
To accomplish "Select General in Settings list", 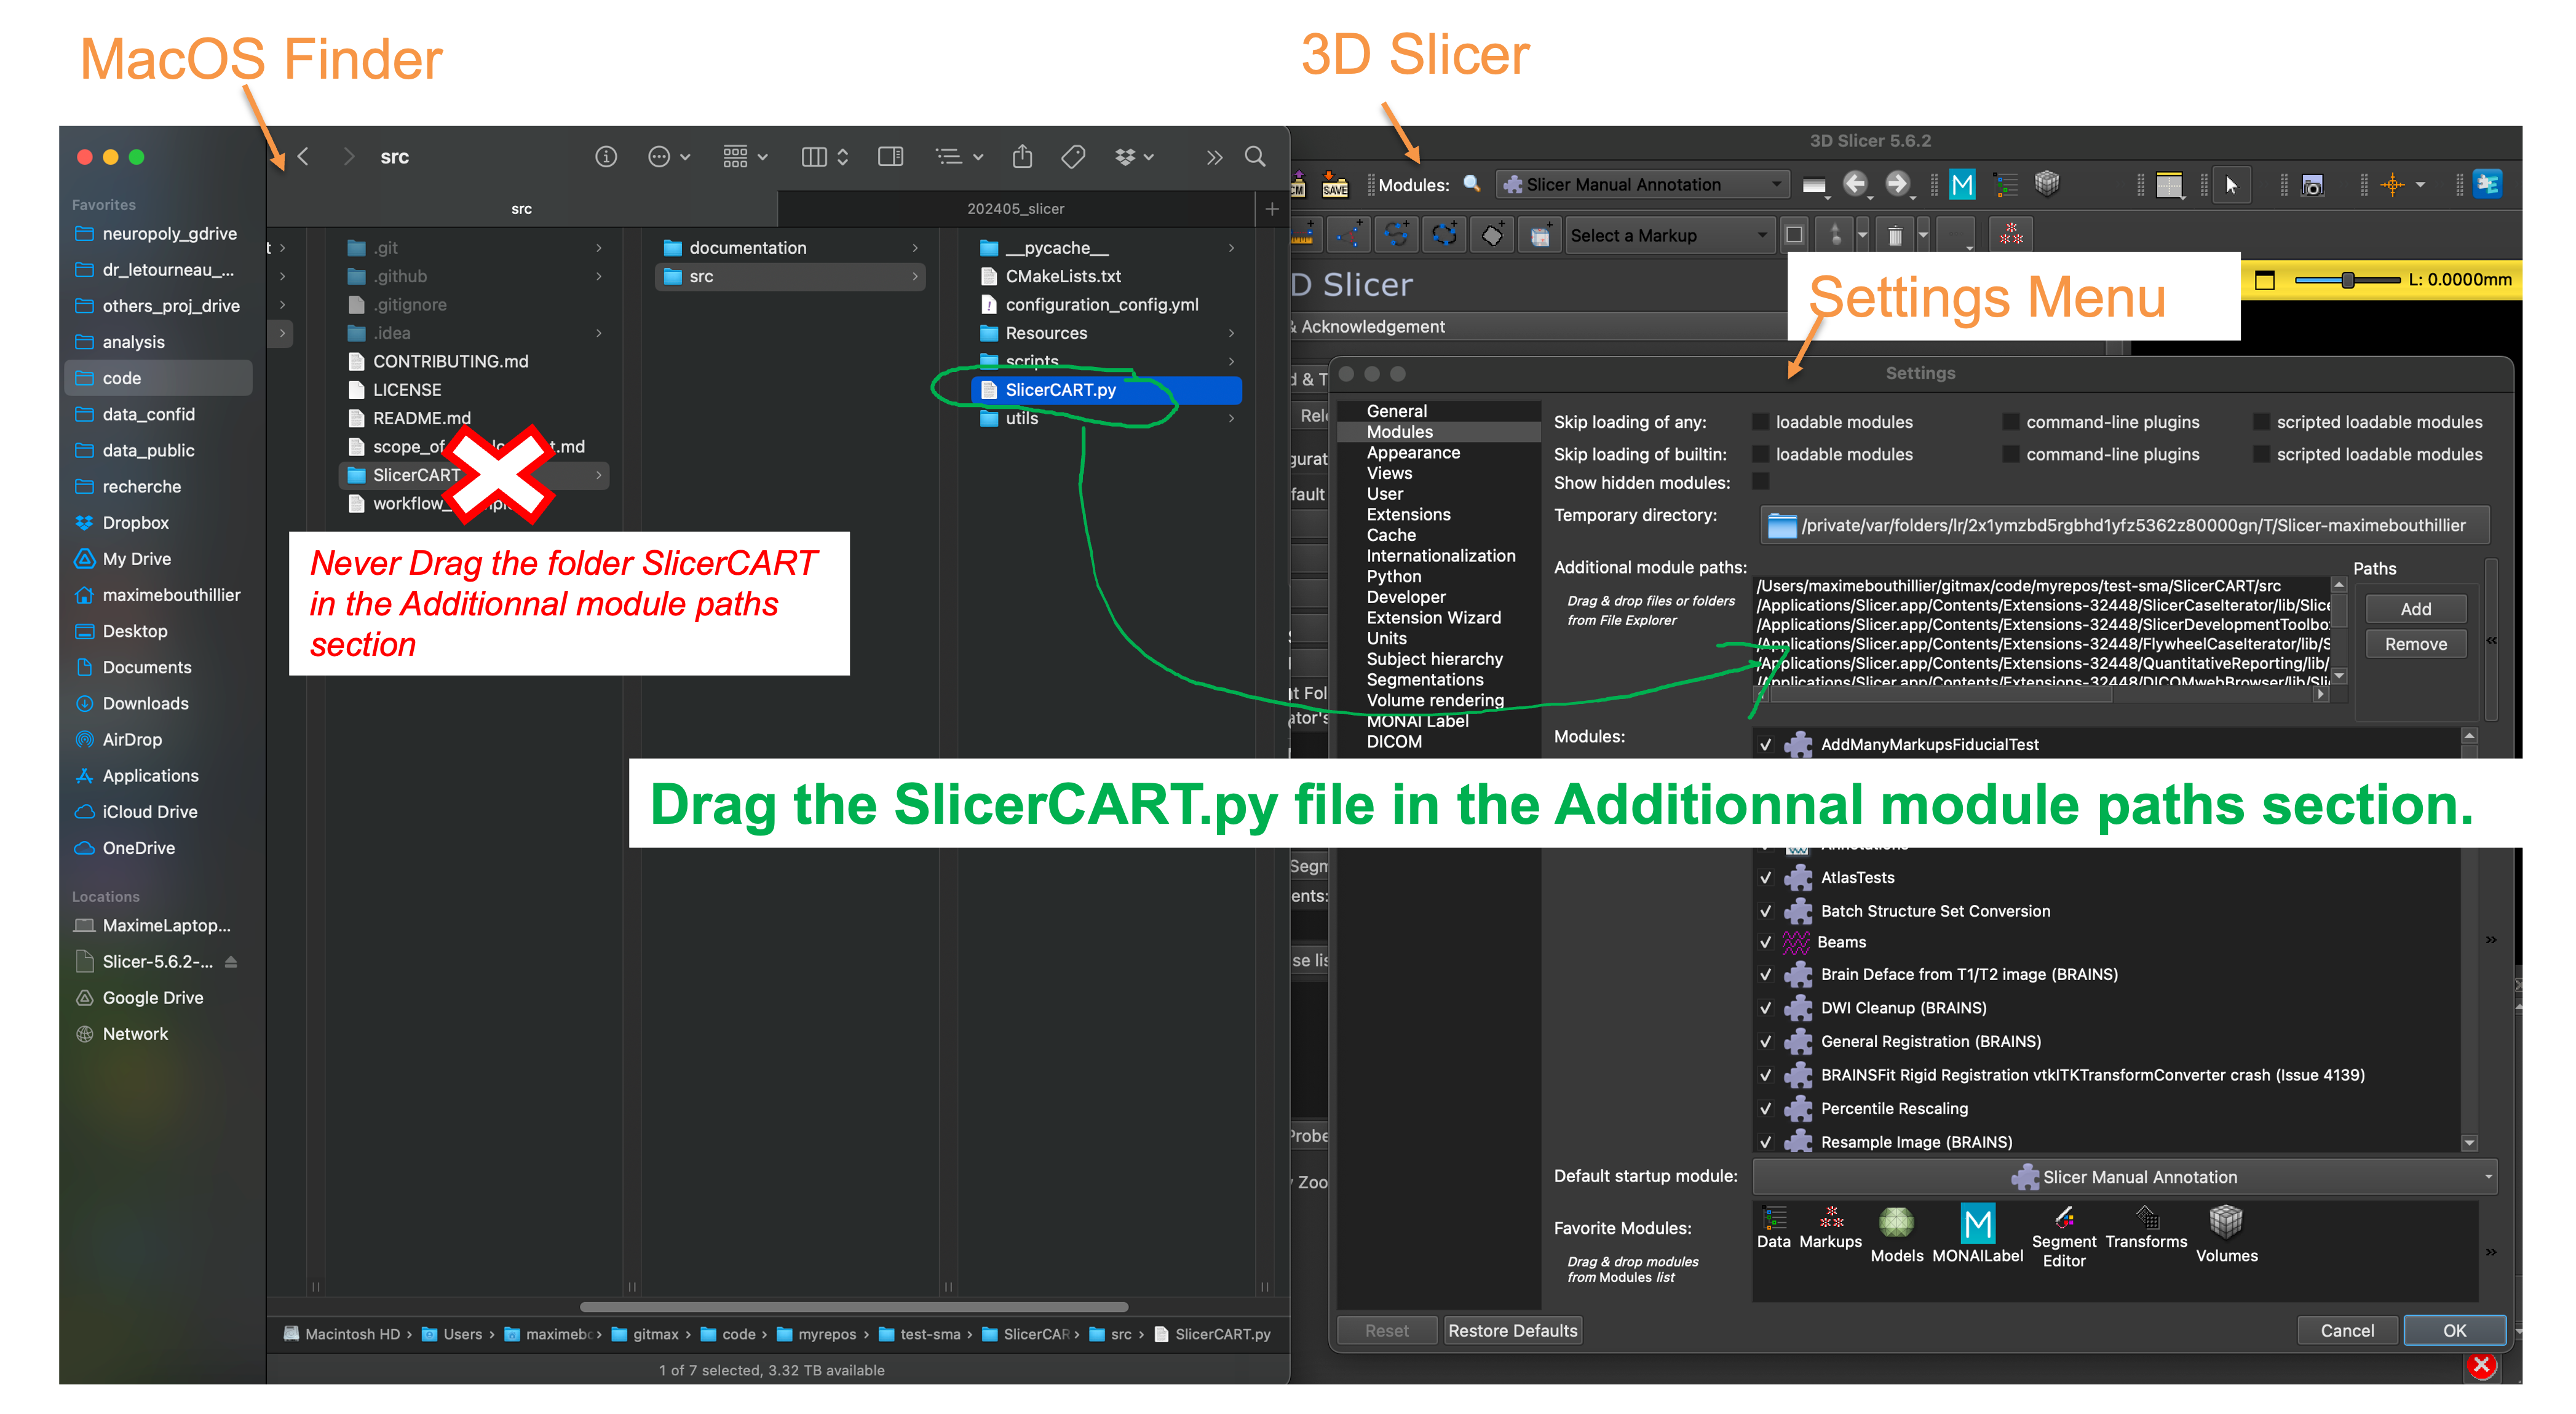I will pos(1396,411).
